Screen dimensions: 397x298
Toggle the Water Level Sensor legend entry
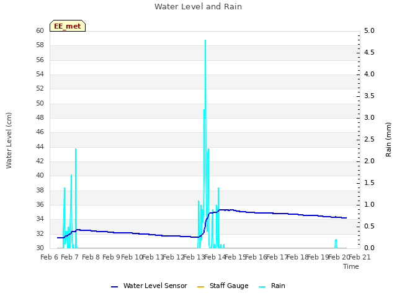[149, 286]
